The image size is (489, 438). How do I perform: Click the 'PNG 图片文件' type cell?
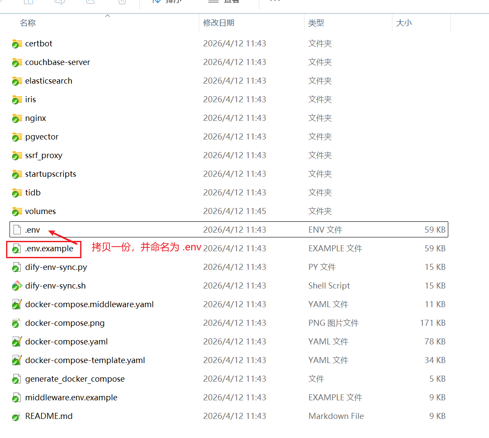pos(334,323)
